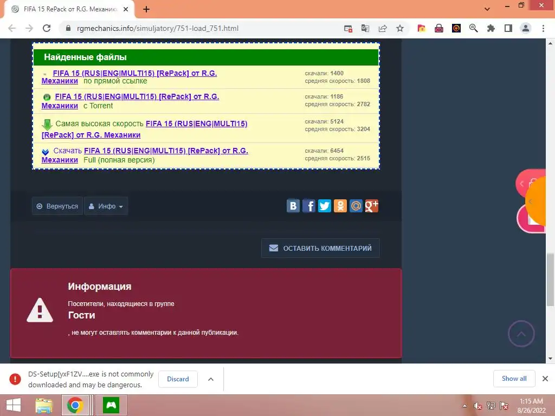Screen dimensions: 555x416
Task: Open Google Translate page icon
Action: tap(365, 28)
